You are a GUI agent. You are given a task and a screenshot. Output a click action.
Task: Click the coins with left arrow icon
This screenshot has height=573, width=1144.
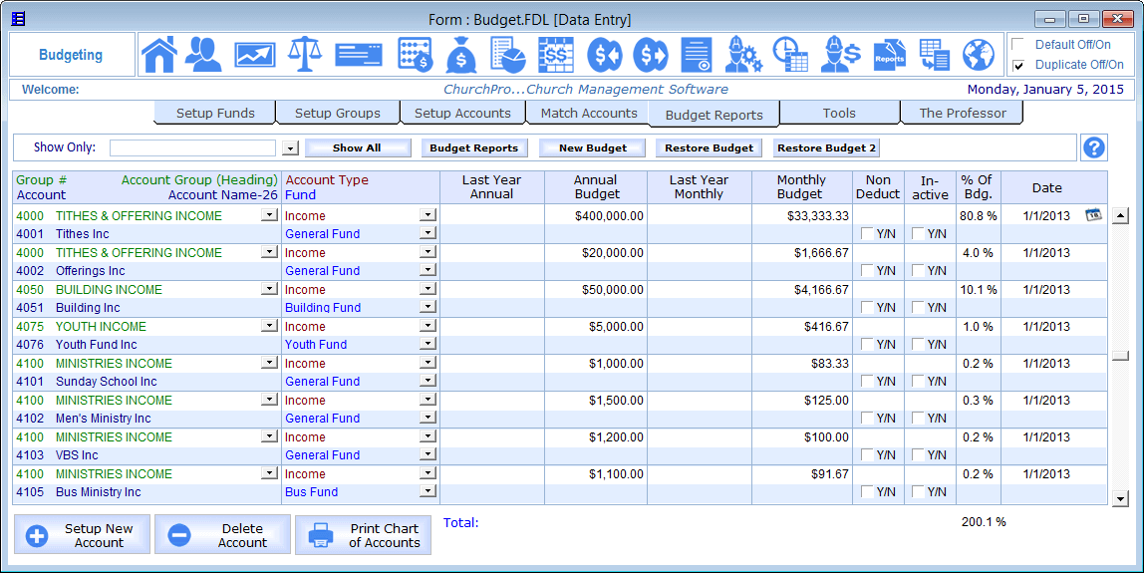pos(605,55)
